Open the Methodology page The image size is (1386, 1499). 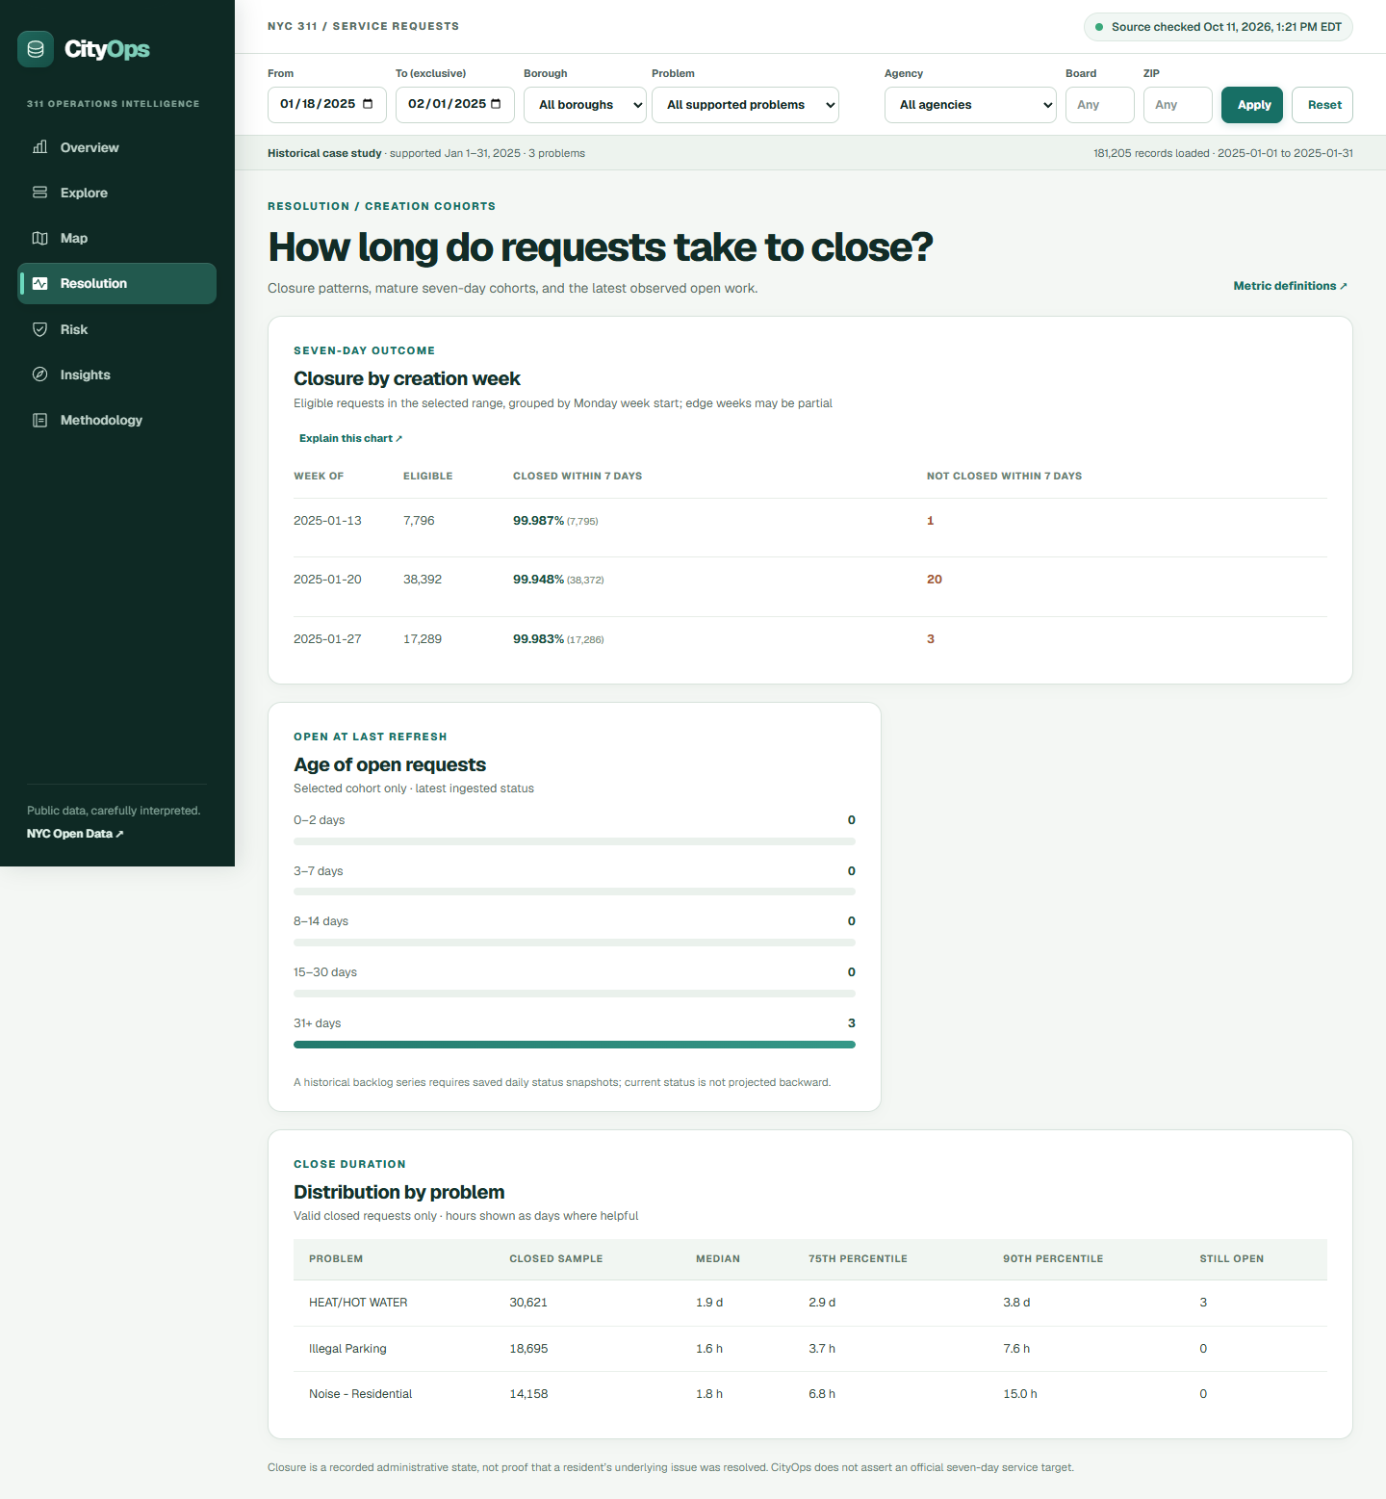coord(116,420)
